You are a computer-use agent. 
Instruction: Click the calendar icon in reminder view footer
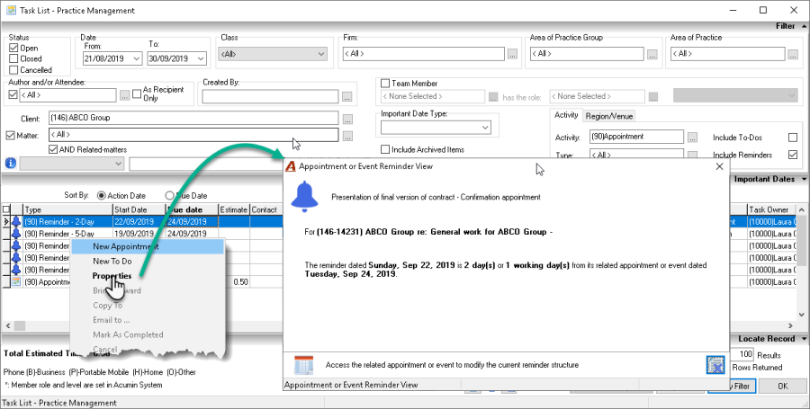coord(303,365)
